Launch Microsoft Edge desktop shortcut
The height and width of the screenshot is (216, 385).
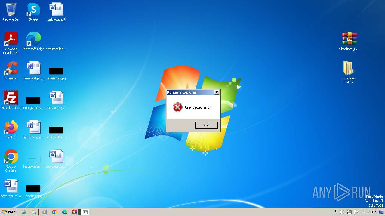pyautogui.click(x=33, y=41)
